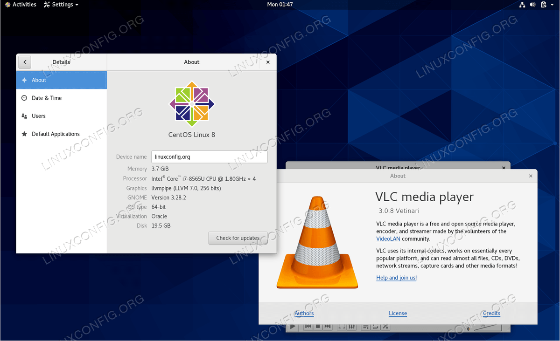Open the VideoLAN community link
The height and width of the screenshot is (341, 560).
coord(387,239)
